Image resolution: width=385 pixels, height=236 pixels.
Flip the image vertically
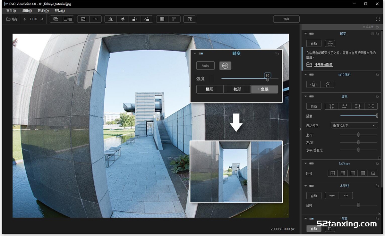[123, 19]
